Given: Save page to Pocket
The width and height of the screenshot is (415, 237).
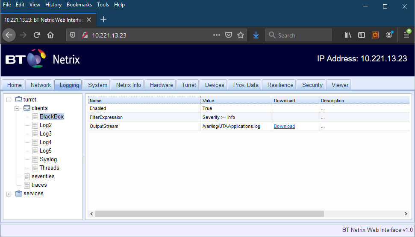Looking at the screenshot, I should [229, 35].
